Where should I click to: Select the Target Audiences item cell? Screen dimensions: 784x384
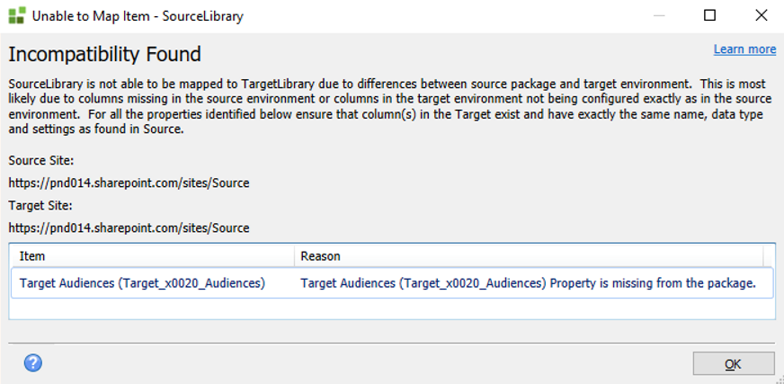pos(142,283)
